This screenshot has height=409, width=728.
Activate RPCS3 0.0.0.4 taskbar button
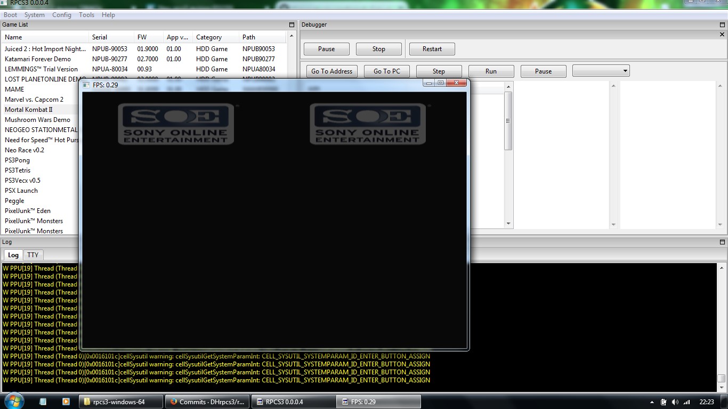point(294,402)
